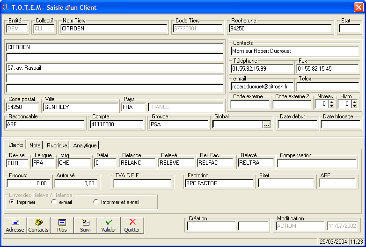
Task: Decrease the Niveau spinner value
Action: click(x=331, y=106)
